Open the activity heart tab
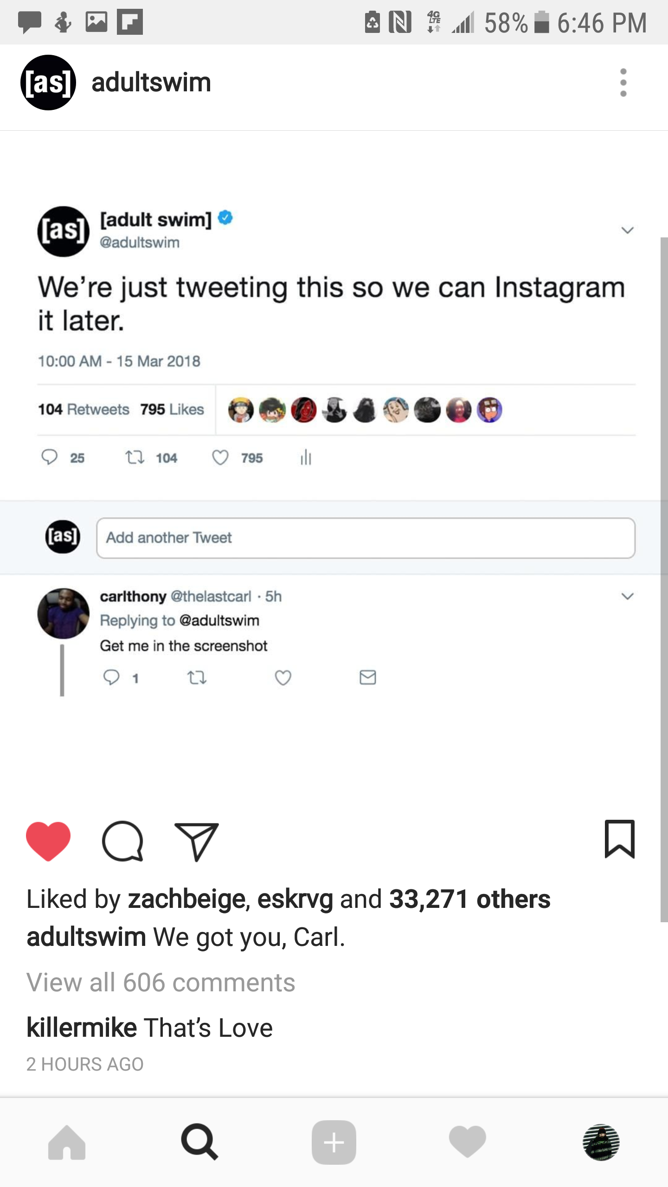Screen dimensions: 668x1187 (467, 1142)
